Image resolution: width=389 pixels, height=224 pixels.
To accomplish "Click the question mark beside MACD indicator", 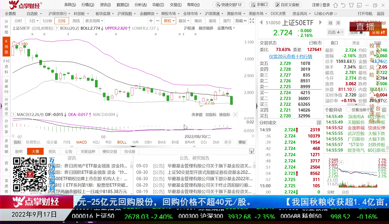I will [x=13, y=115].
